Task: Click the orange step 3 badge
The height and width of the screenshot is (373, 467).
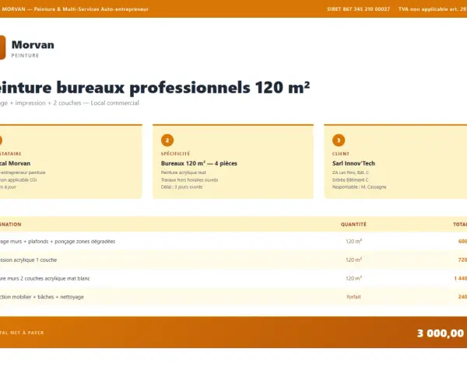Action: pyautogui.click(x=339, y=141)
